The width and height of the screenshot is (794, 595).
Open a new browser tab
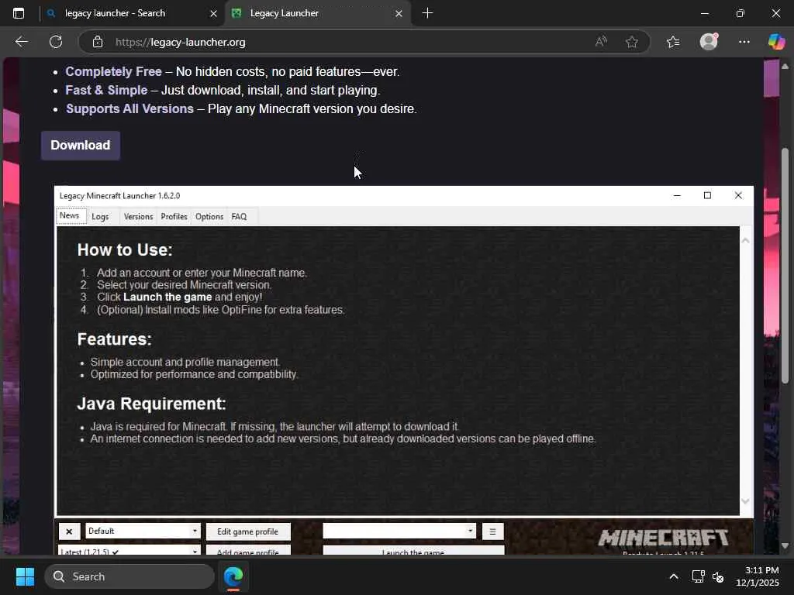coord(427,13)
